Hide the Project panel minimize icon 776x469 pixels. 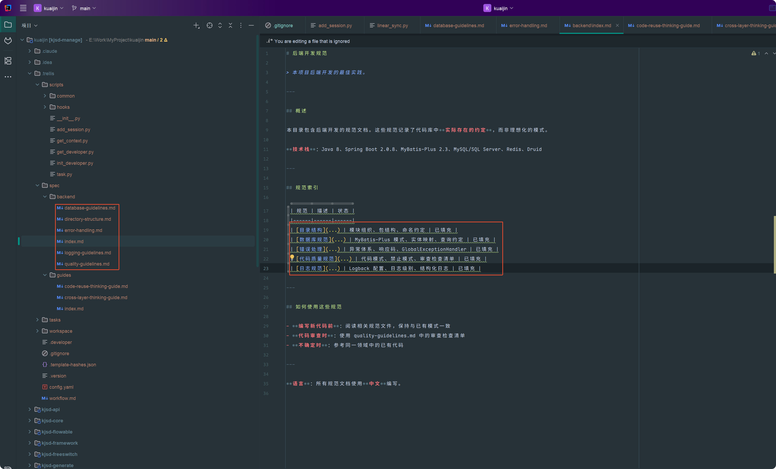(x=251, y=26)
